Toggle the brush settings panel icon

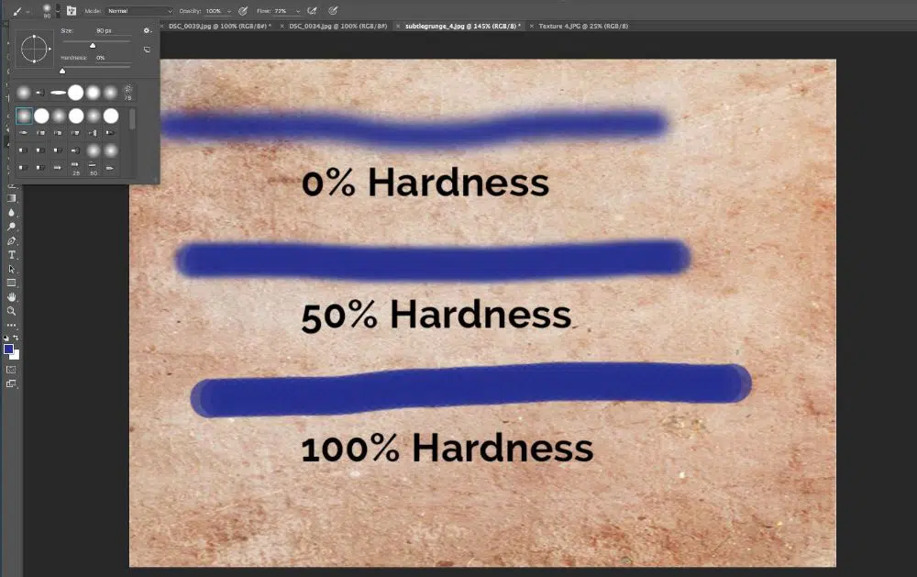(x=71, y=11)
